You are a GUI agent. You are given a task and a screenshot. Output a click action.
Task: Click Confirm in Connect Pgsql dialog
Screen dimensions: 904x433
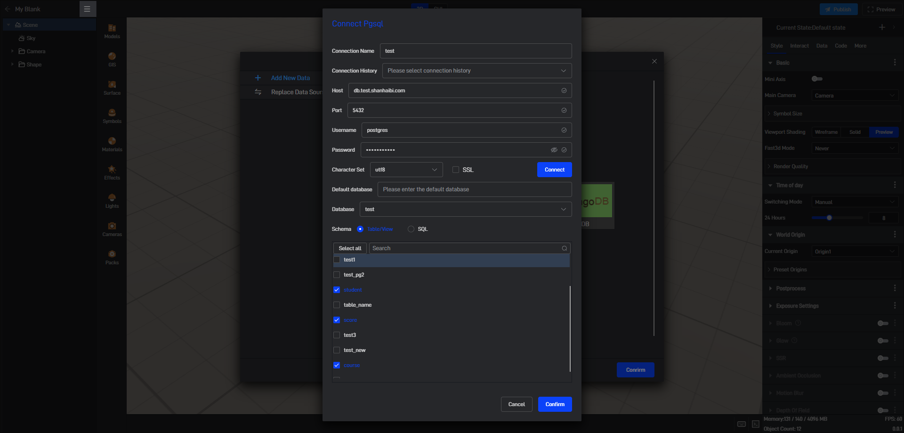(x=555, y=404)
